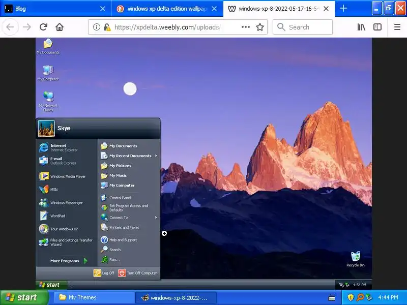This screenshot has height=305, width=407.
Task: Switch to windows xp delta edition wallpaper tab
Action: 167,9
